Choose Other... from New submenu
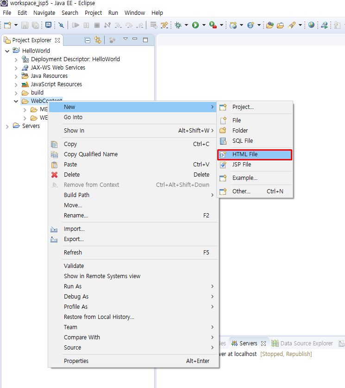This screenshot has width=345, height=388. (255, 191)
